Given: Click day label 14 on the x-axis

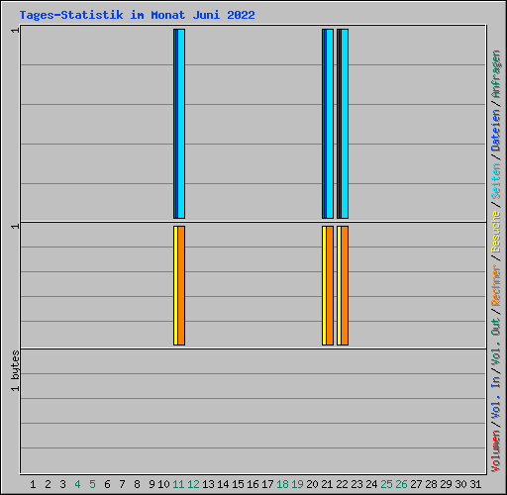Looking at the screenshot, I should [223, 484].
